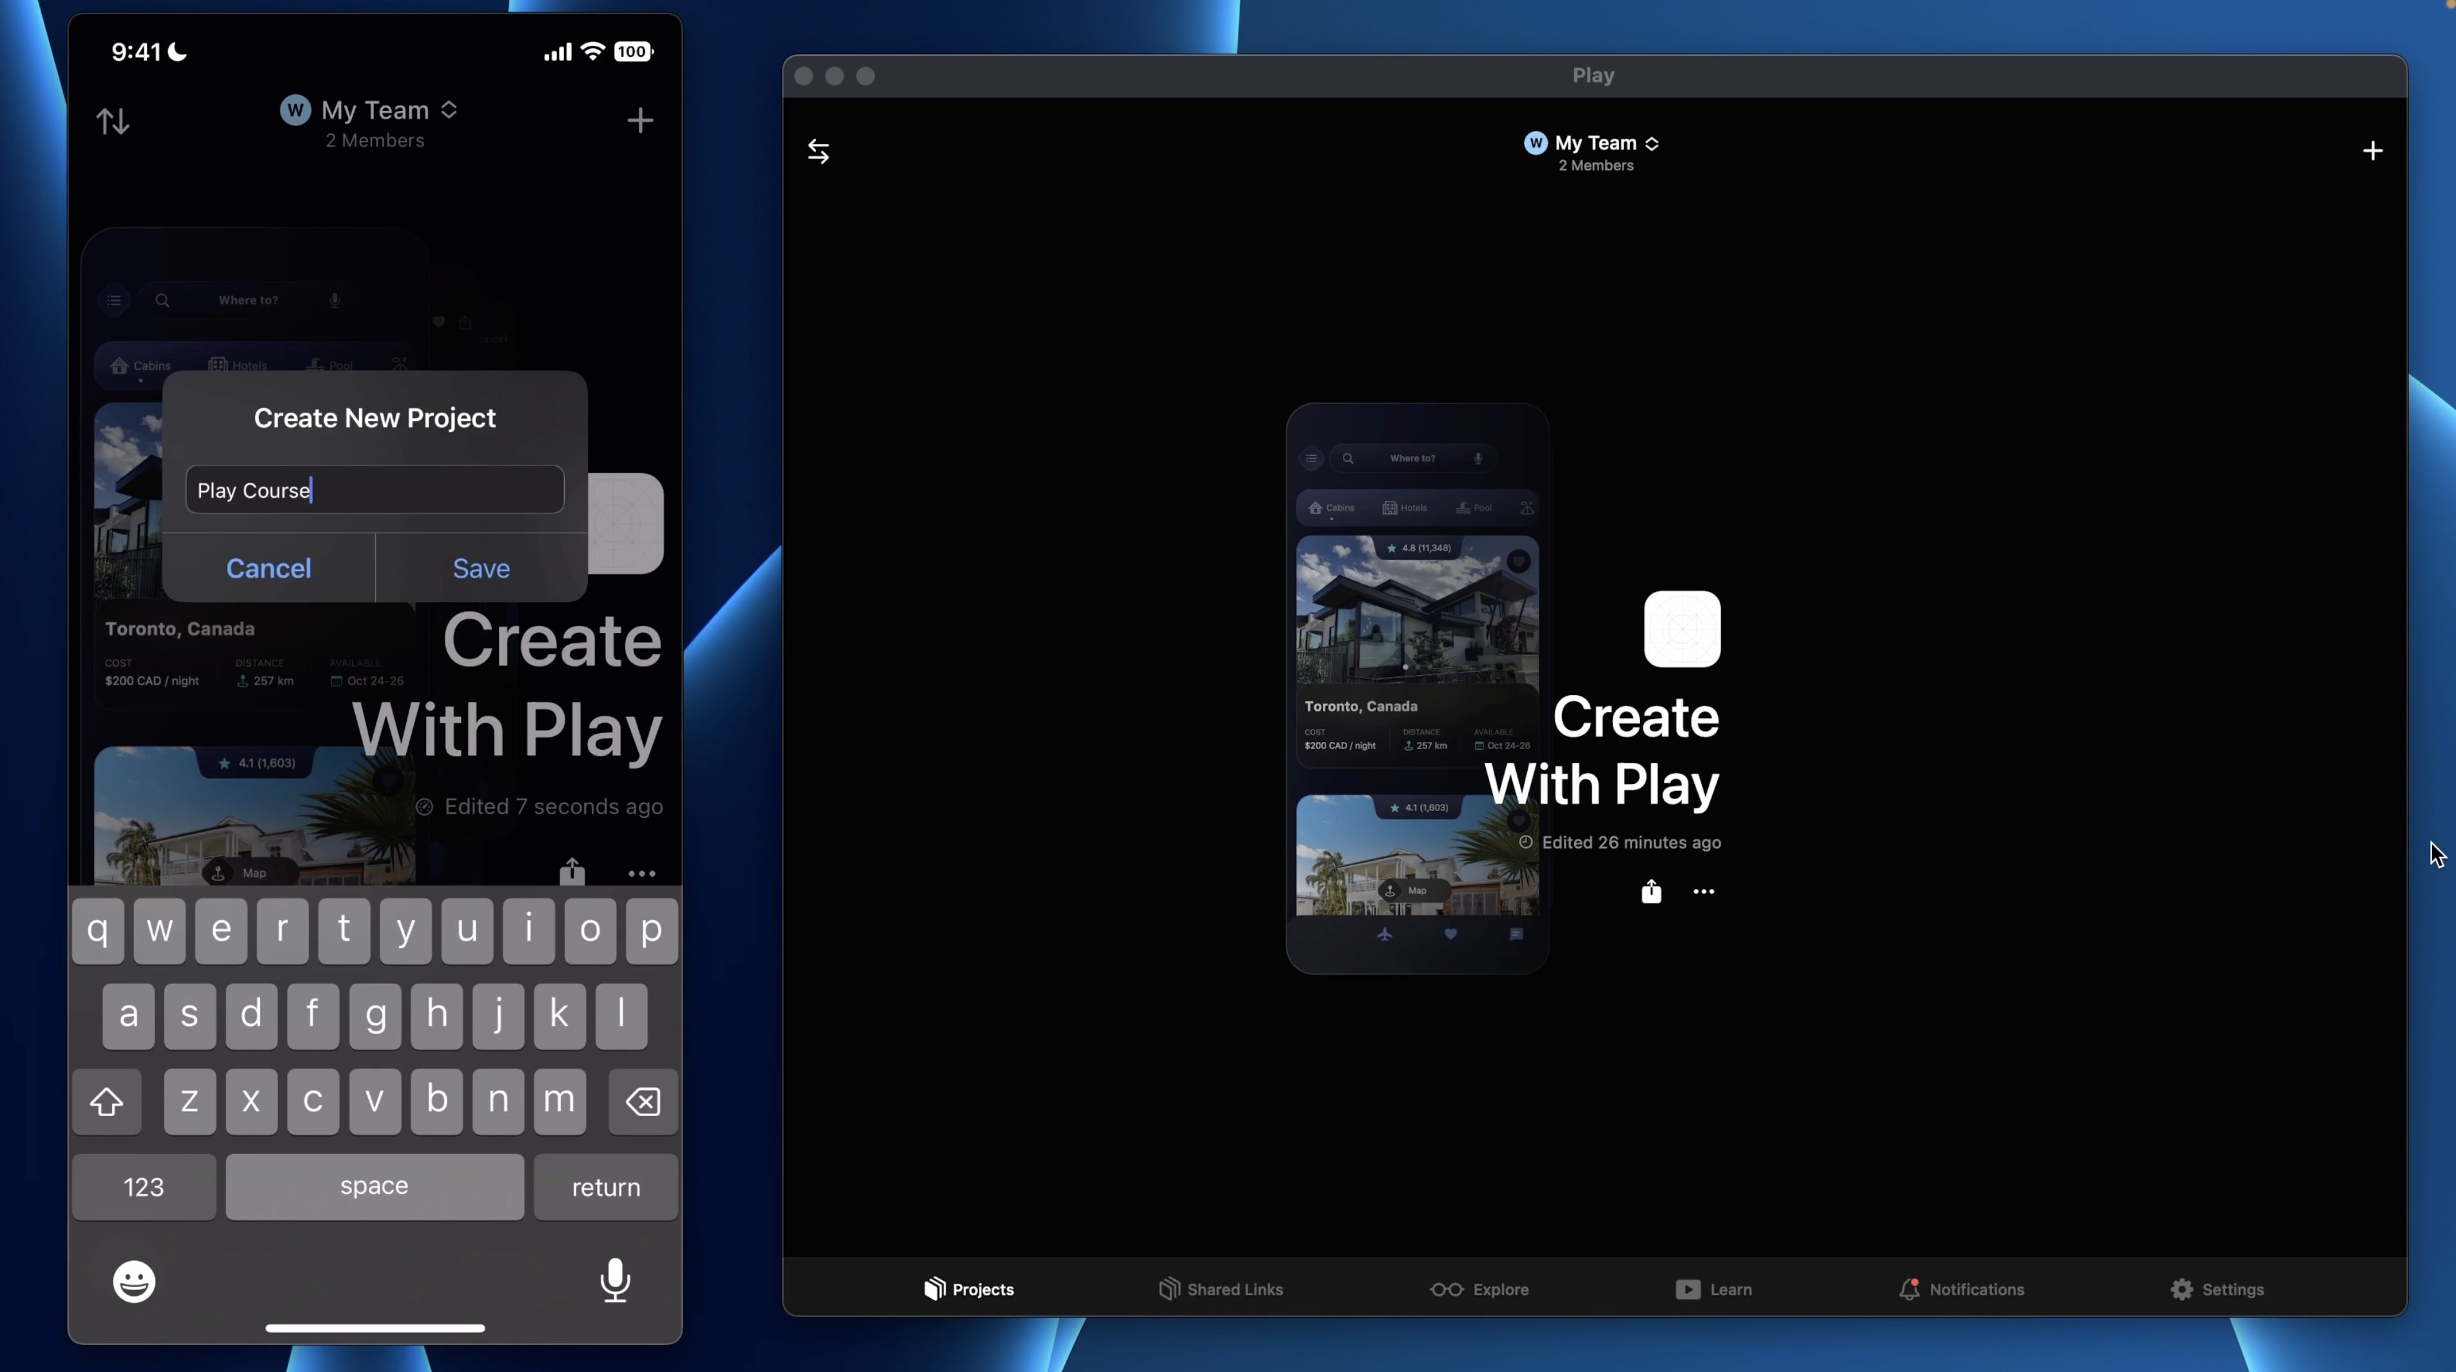The height and width of the screenshot is (1372, 2456).
Task: Tap the z key on keyboard
Action: tap(190, 1101)
